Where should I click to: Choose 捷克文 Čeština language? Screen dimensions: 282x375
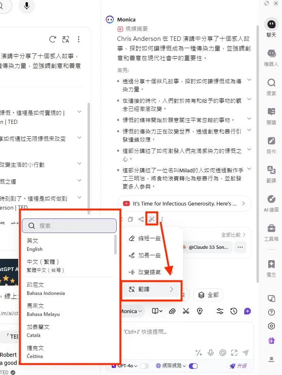(68, 352)
